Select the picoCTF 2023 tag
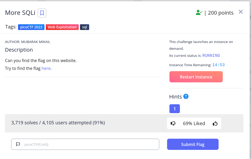This screenshot has width=251, height=159. tap(31, 27)
